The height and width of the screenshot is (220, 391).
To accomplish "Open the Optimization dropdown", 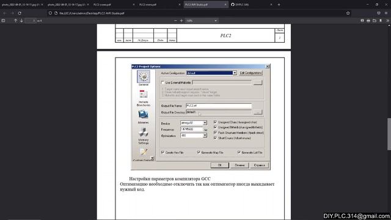I will click(x=205, y=136).
